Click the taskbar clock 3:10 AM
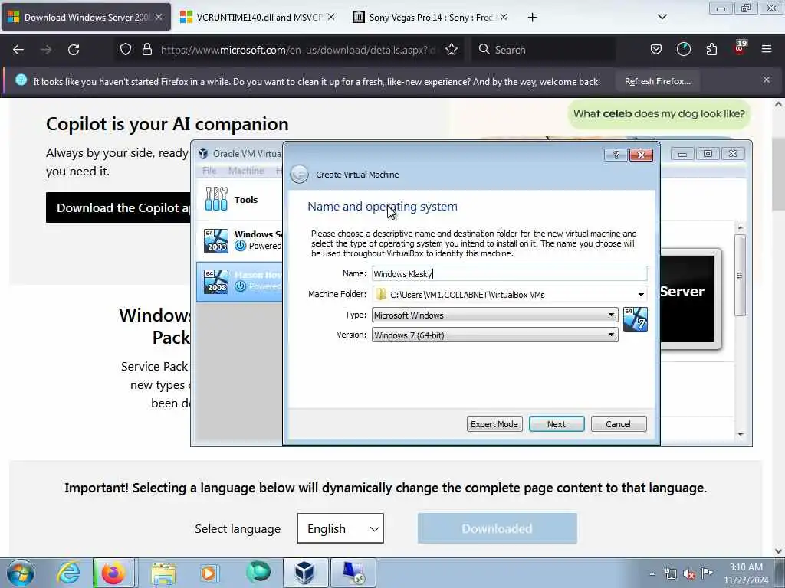The image size is (785, 588). (745, 573)
